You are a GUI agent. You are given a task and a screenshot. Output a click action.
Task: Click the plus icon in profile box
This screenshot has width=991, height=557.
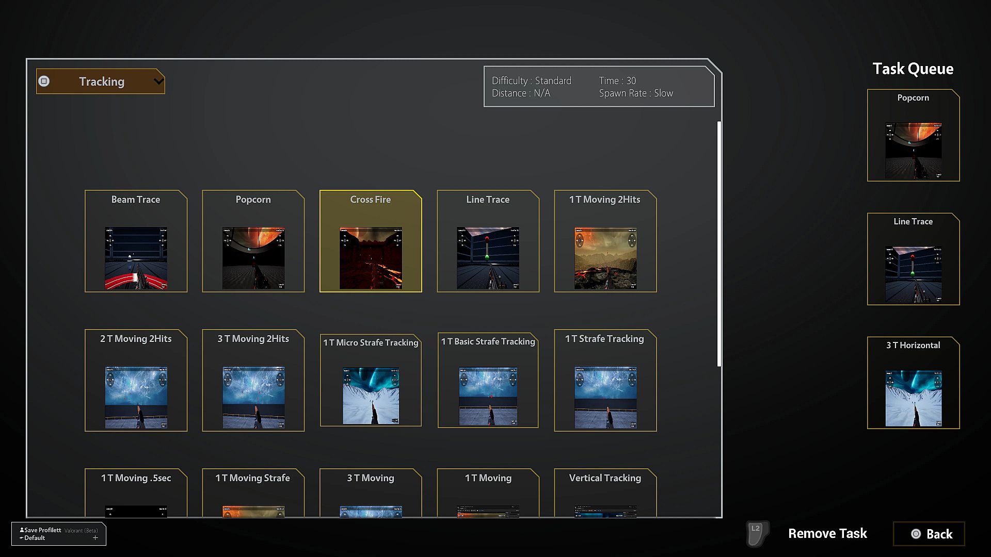[x=95, y=538]
